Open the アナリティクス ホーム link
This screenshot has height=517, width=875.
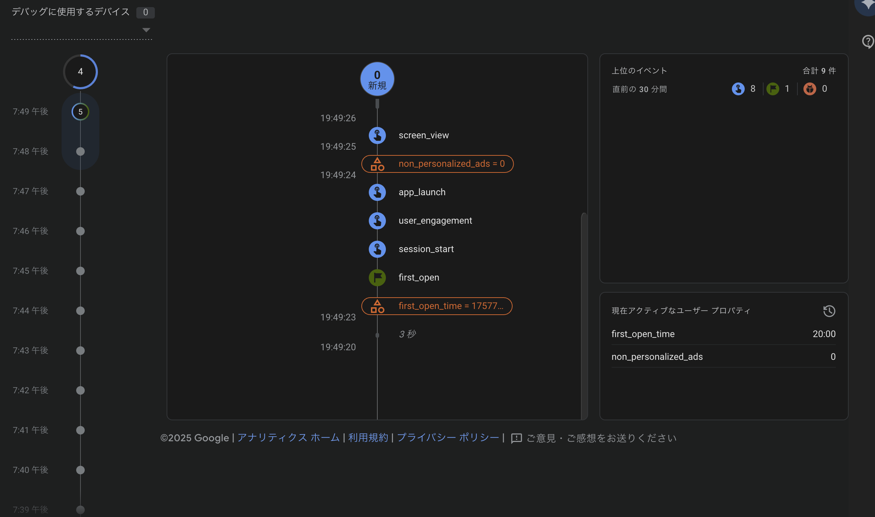click(288, 438)
